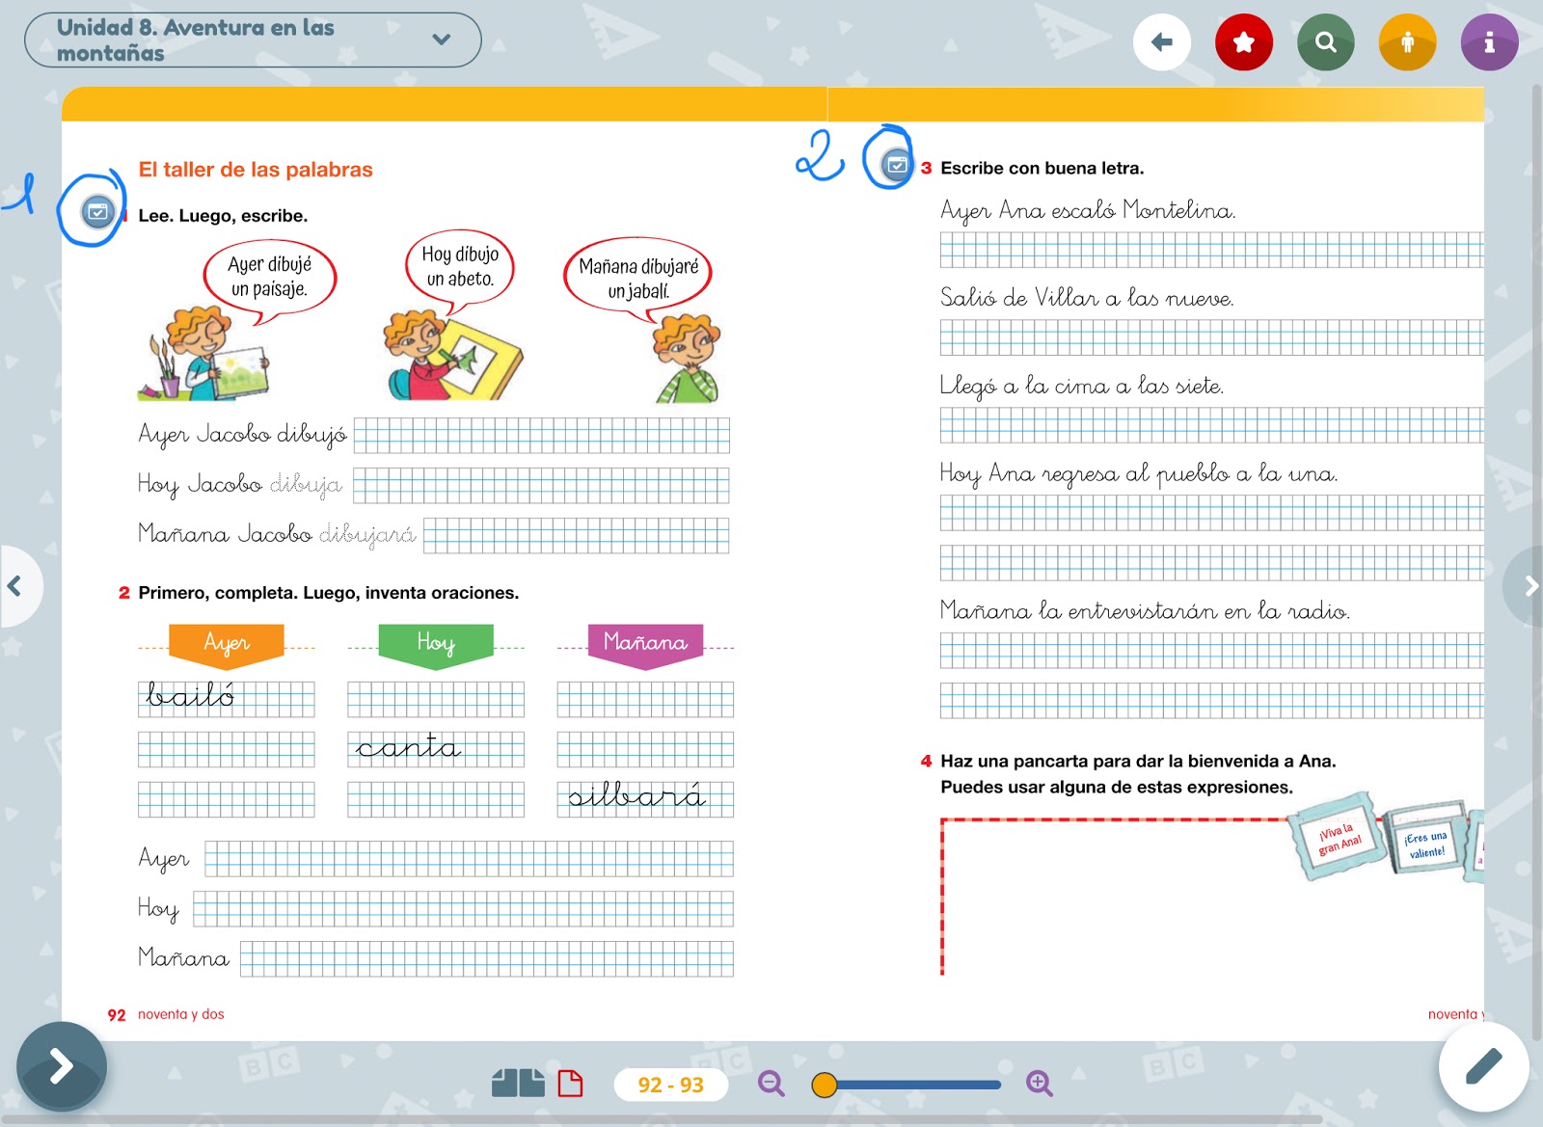Go to previous page with left chevron
Image resolution: width=1543 pixels, height=1127 pixels.
[15, 585]
